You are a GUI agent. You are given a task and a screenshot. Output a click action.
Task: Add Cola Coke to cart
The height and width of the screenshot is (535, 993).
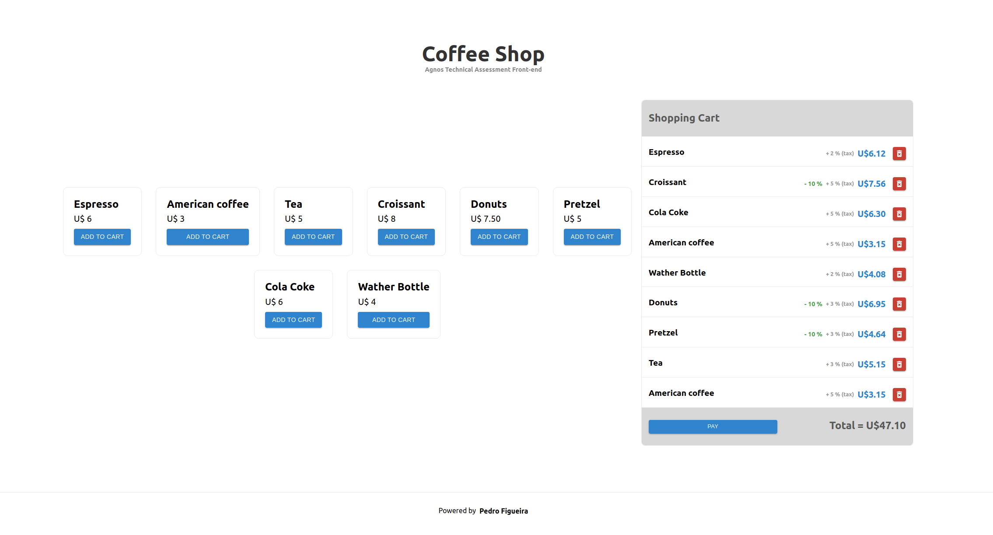click(293, 320)
